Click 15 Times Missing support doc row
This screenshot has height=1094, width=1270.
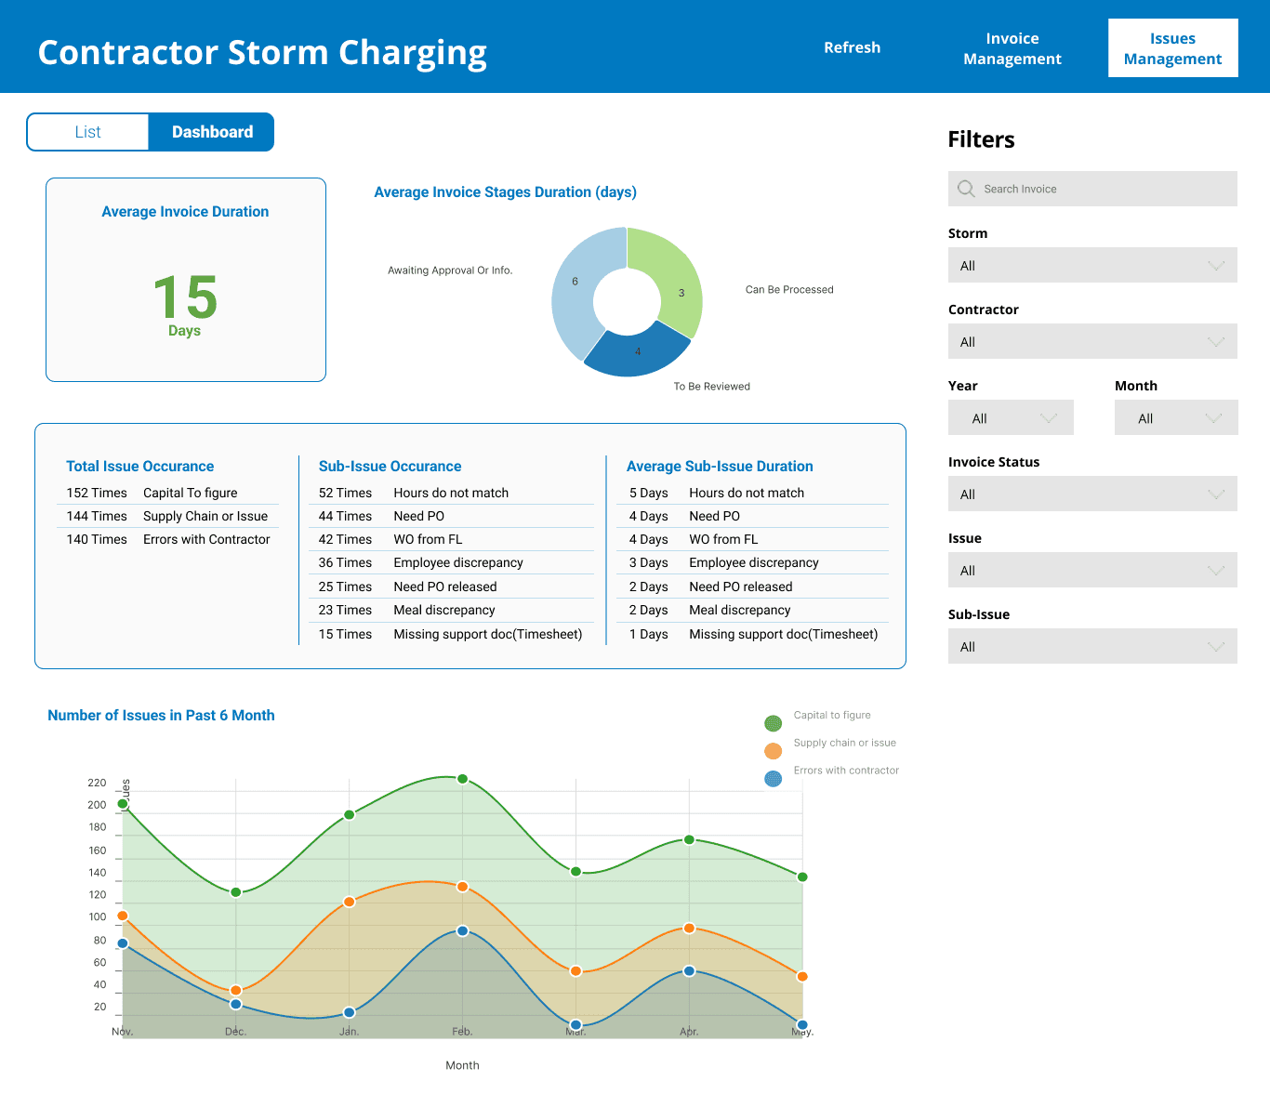(x=451, y=634)
